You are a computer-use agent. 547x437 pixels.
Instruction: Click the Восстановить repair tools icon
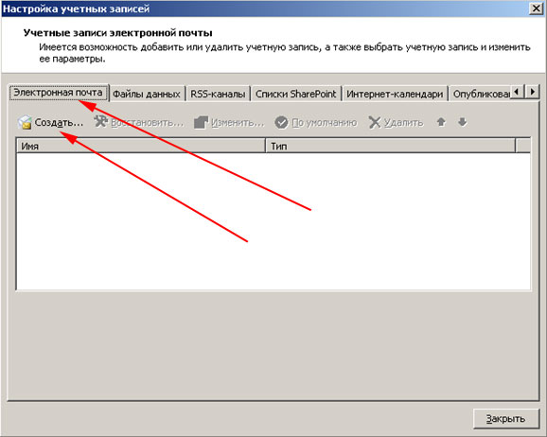click(x=101, y=122)
